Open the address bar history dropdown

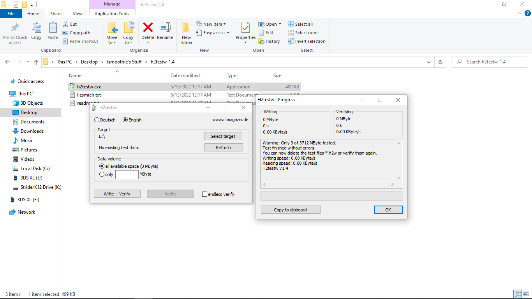click(429, 62)
